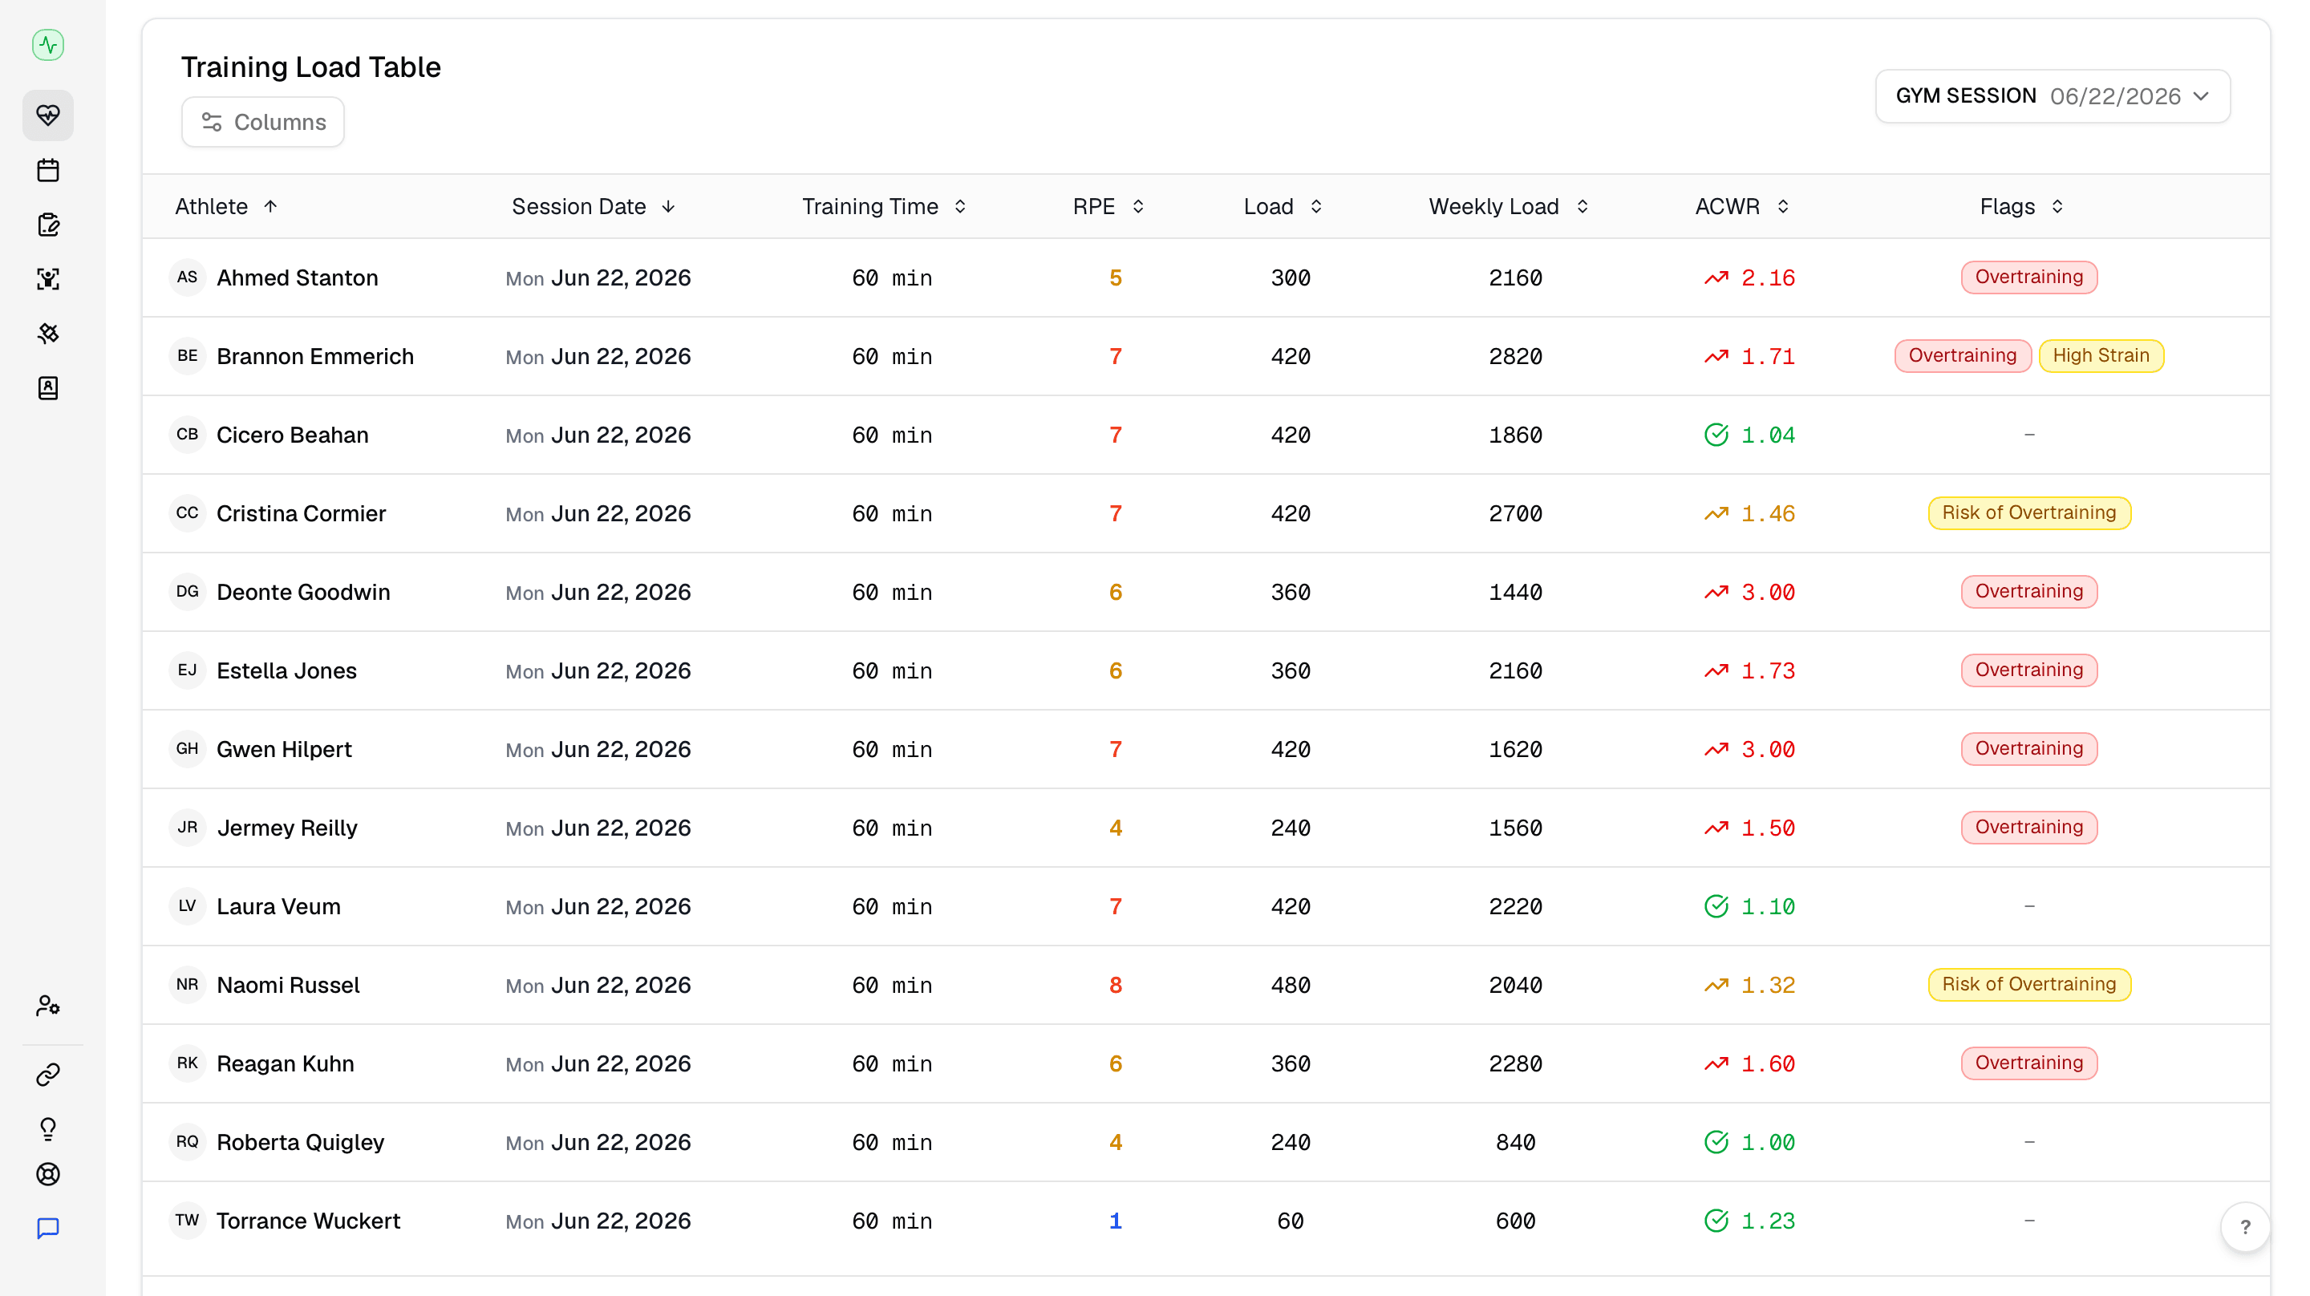Click Jermey Reilly's Overtraining flag

click(2028, 827)
